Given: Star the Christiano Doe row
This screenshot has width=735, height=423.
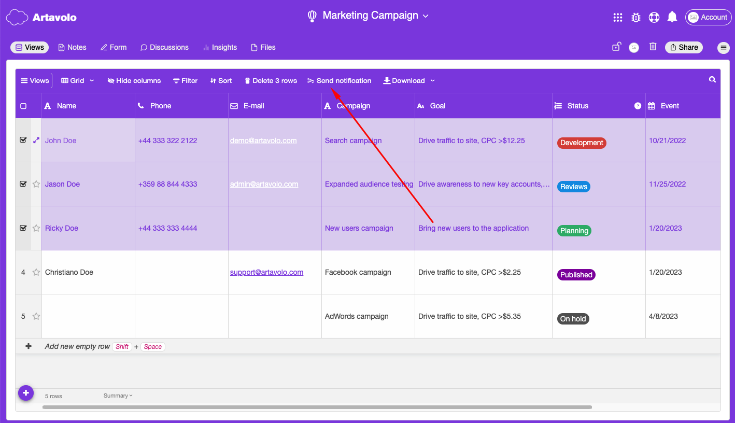Looking at the screenshot, I should pyautogui.click(x=36, y=272).
